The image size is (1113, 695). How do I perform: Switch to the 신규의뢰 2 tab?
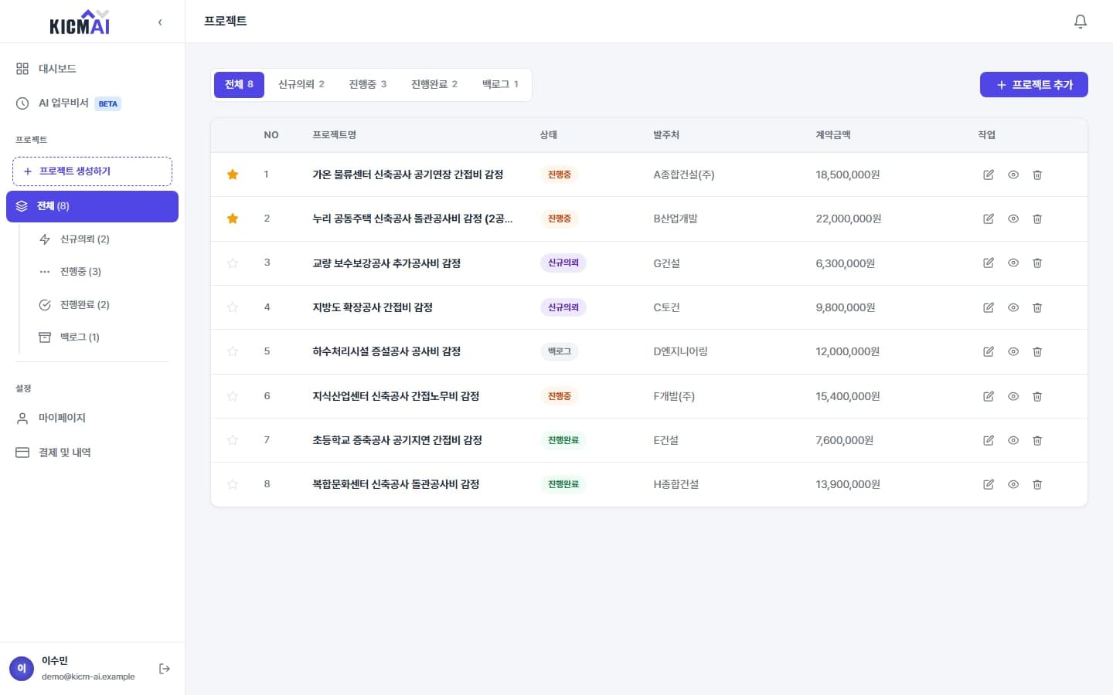[x=301, y=84]
